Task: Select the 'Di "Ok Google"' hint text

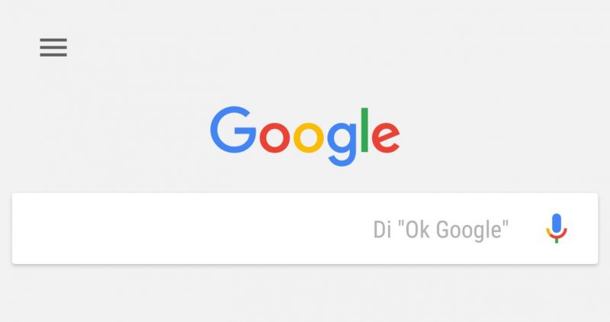Action: coord(441,230)
